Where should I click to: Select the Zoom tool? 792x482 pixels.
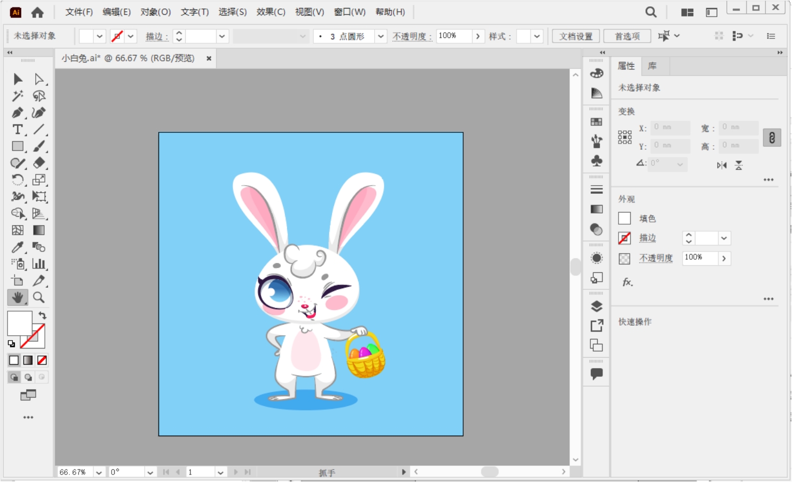38,297
